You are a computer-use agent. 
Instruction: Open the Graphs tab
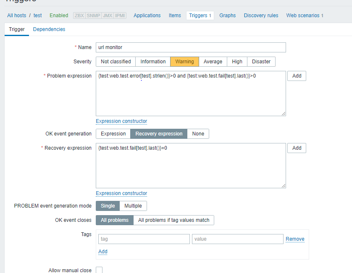(227, 16)
